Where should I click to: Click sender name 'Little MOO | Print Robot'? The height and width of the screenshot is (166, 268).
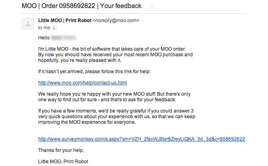(65, 20)
